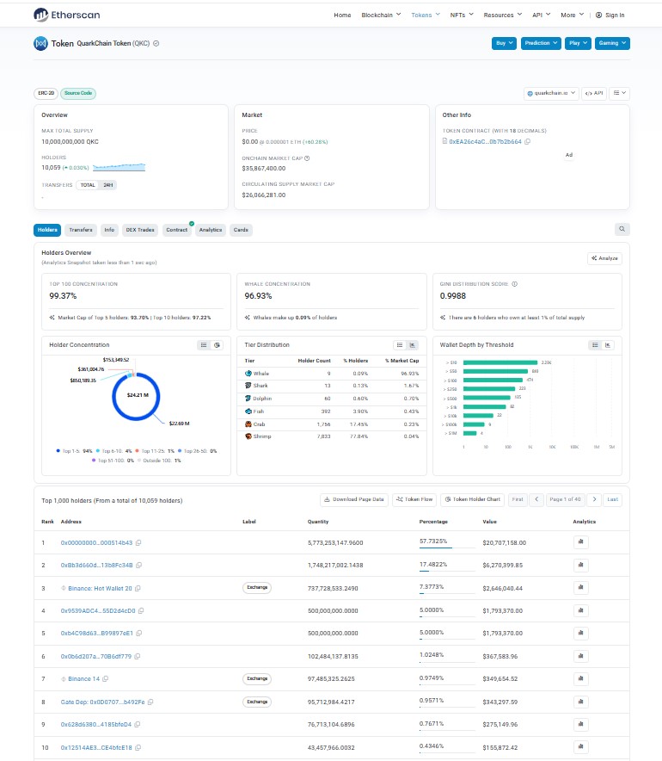Viewport: 662px width, 761px height.
Task: Open the Buy dropdown
Action: click(504, 43)
